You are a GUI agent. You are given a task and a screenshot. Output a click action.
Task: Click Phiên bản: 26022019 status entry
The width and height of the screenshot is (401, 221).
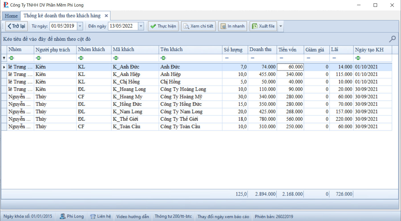coord(274,216)
